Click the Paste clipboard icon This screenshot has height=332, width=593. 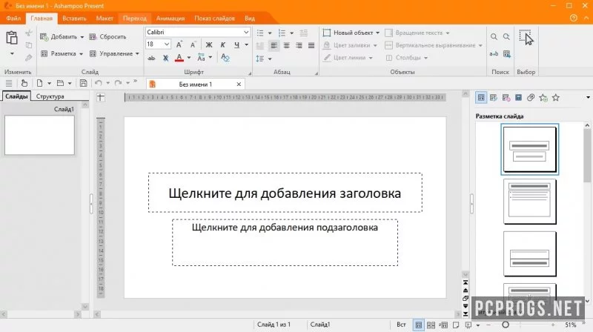(12, 38)
